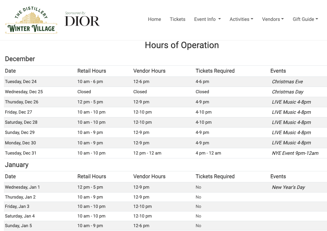Click the New Year's Day event text
The height and width of the screenshot is (231, 327).
point(289,187)
